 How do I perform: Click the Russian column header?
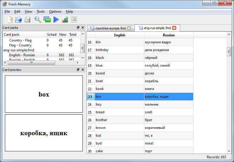tap(169, 35)
